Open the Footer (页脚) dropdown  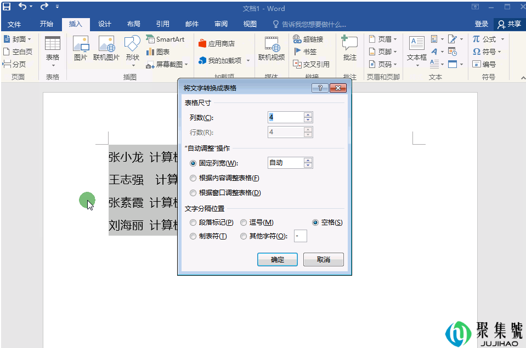click(383, 52)
